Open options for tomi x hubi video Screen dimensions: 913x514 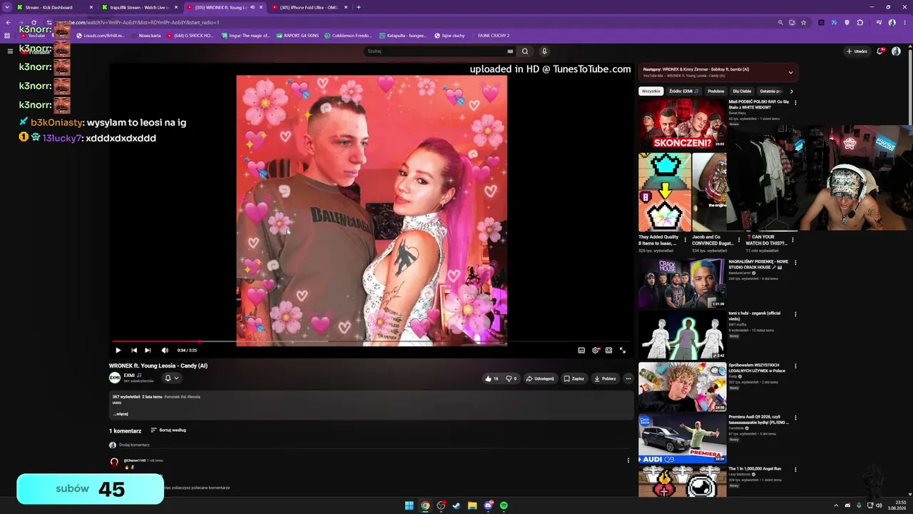point(795,314)
